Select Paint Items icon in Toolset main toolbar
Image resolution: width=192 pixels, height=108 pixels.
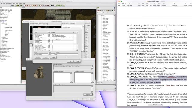[x=31, y=5]
